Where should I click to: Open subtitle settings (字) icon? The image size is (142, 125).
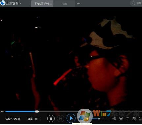pos(128,119)
